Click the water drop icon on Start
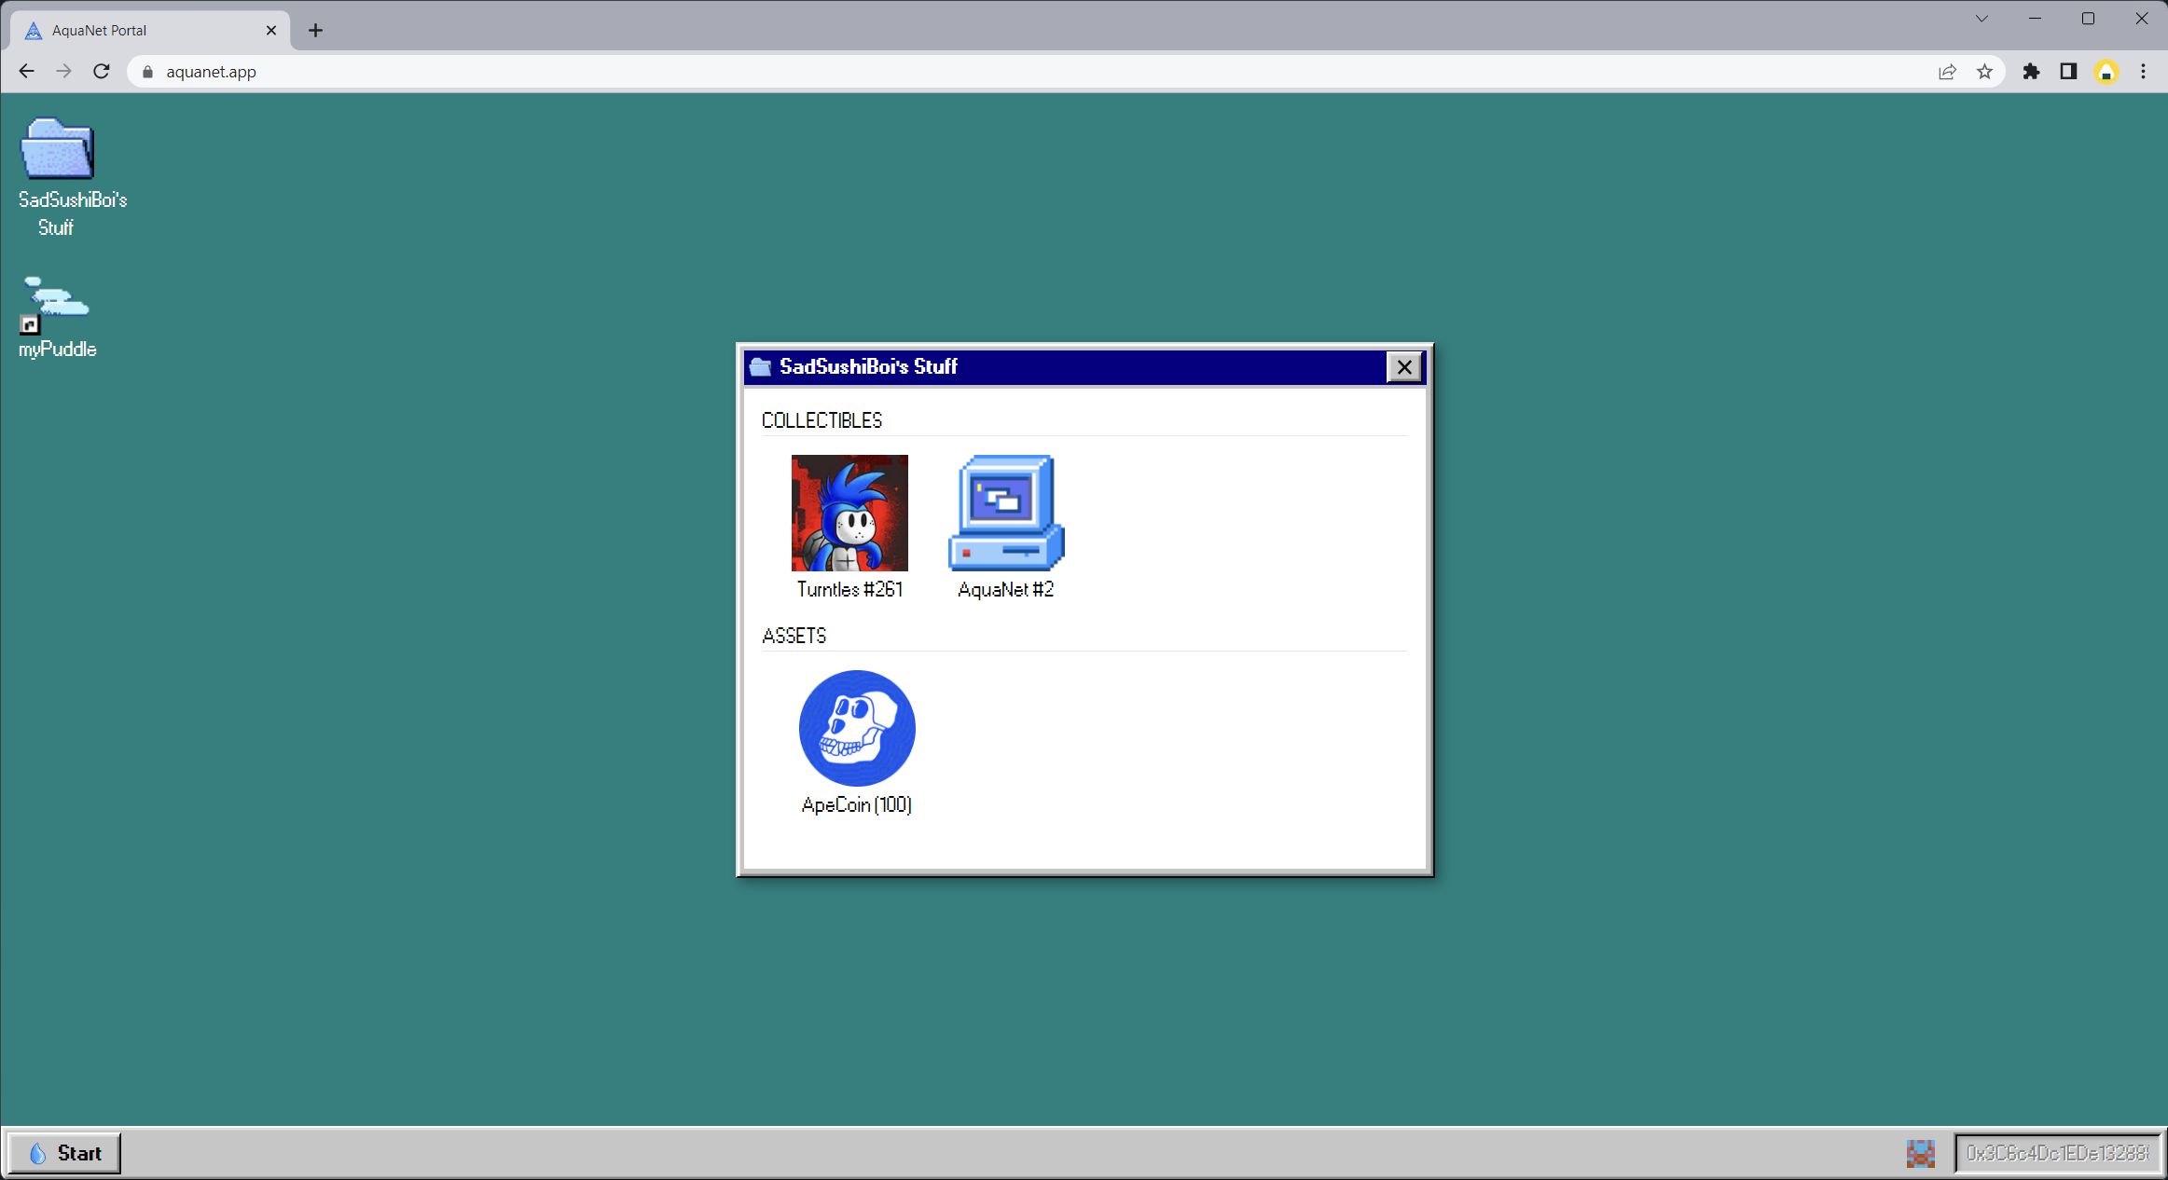The image size is (2168, 1180). point(37,1154)
